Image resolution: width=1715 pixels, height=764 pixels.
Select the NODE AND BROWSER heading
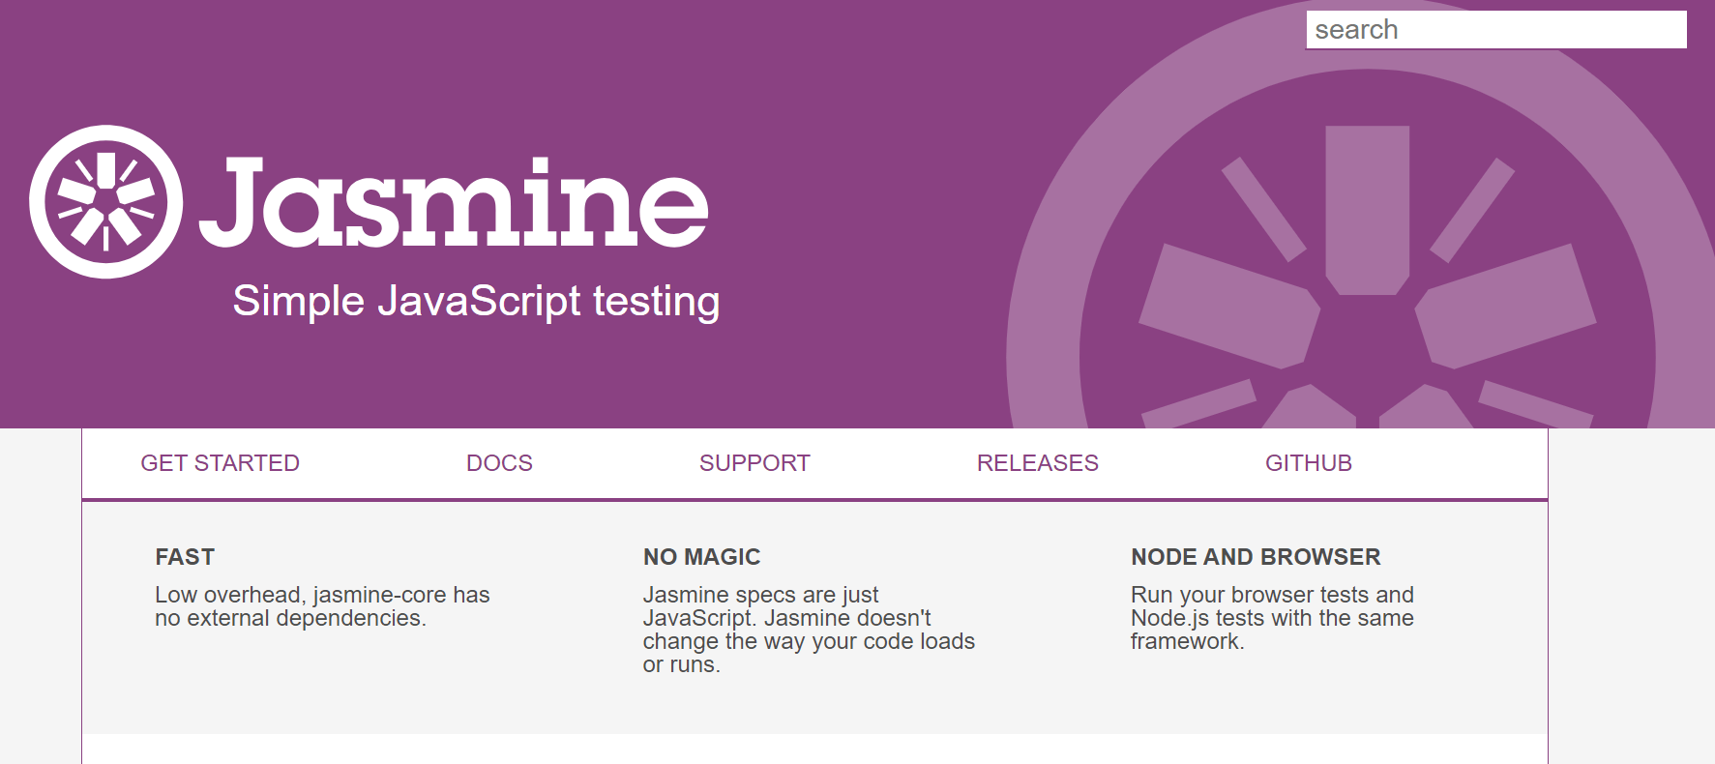(x=1256, y=557)
